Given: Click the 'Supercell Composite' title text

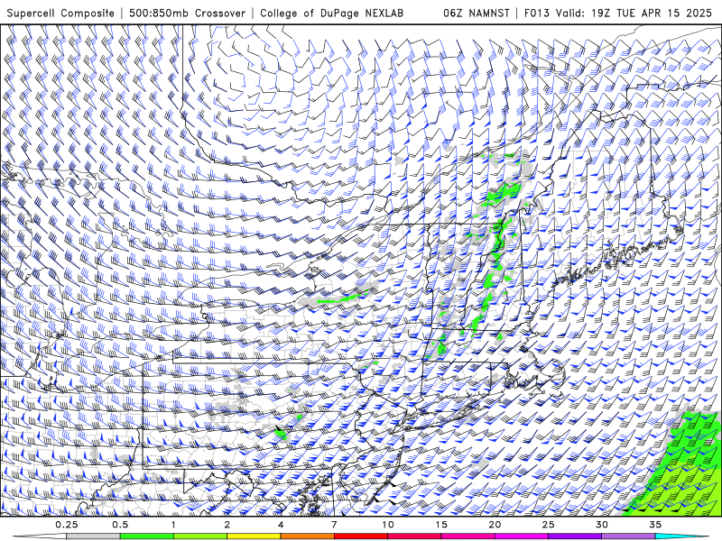Looking at the screenshot, I should [60, 13].
